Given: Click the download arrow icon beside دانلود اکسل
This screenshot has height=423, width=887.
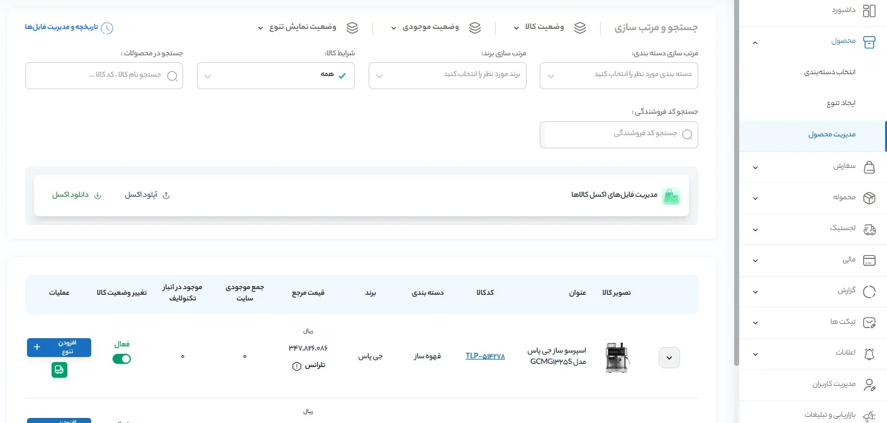Looking at the screenshot, I should pos(98,195).
